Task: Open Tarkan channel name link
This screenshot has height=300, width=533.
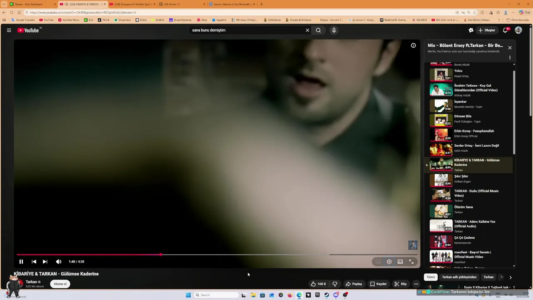Action: click(x=31, y=282)
